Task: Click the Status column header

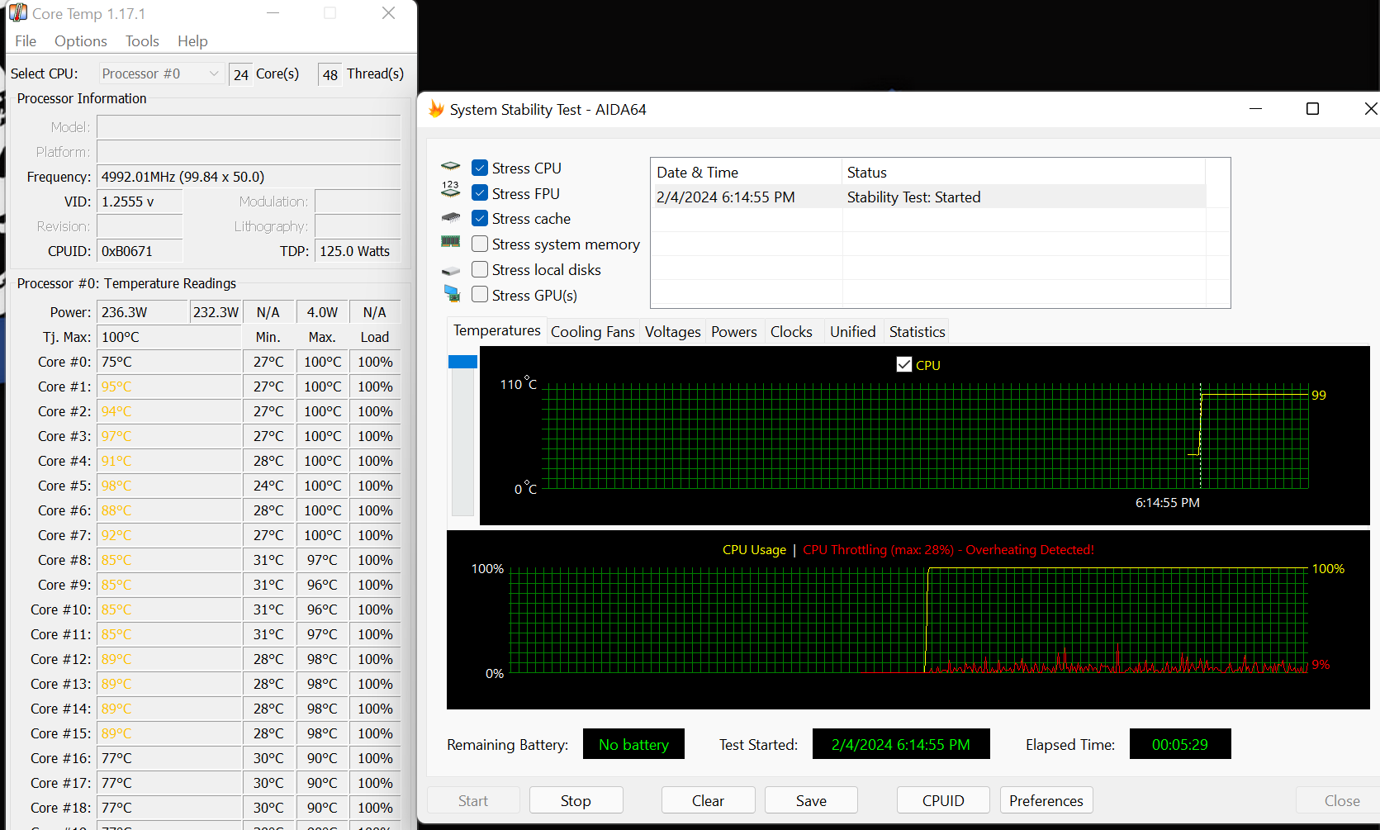Action: (1023, 172)
